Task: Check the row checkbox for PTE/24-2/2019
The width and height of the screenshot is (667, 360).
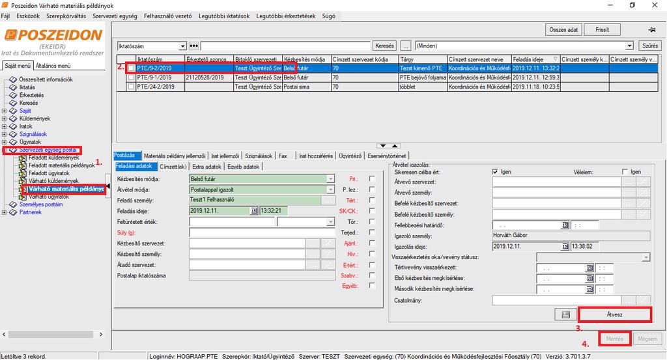Action: tap(131, 87)
